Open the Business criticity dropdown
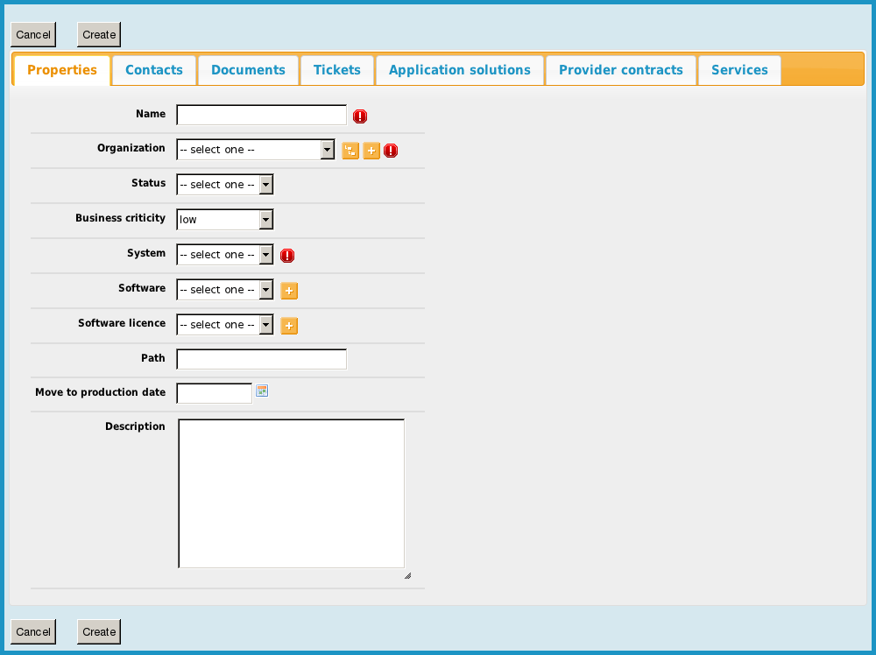Image resolution: width=876 pixels, height=655 pixels. click(x=225, y=220)
